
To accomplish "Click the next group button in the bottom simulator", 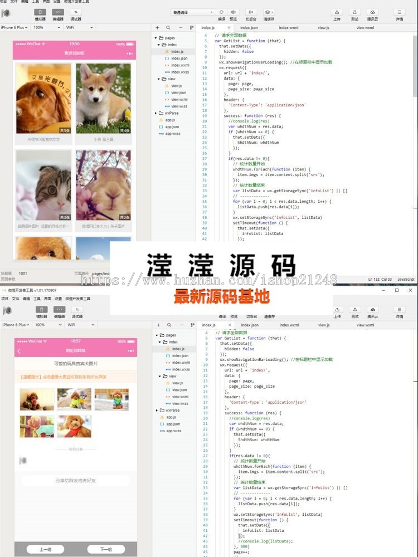I will click(x=106, y=549).
